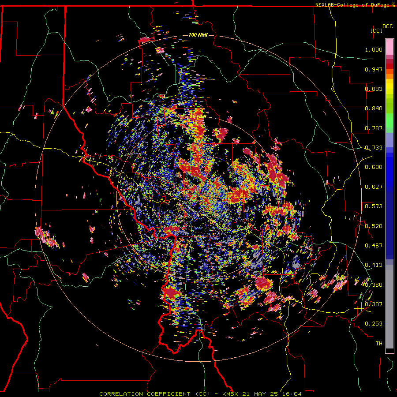
Task: Click the 0.307 legend value
Action: [374, 304]
